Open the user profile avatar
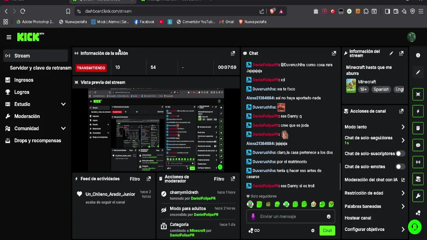 tap(411, 37)
